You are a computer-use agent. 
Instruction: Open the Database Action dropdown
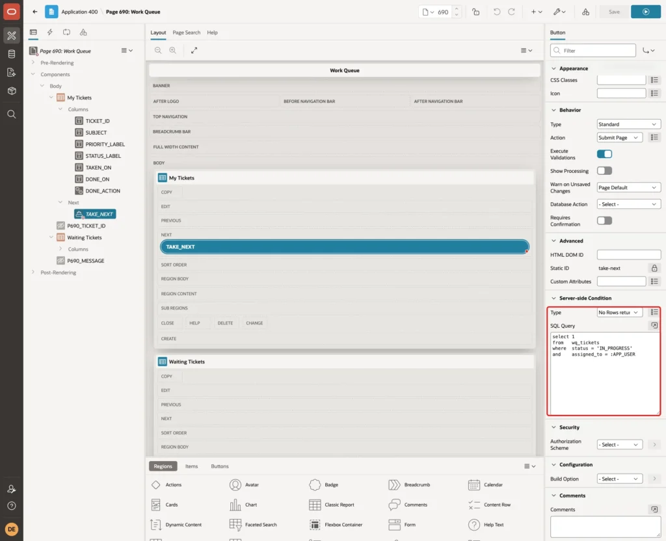pyautogui.click(x=629, y=204)
